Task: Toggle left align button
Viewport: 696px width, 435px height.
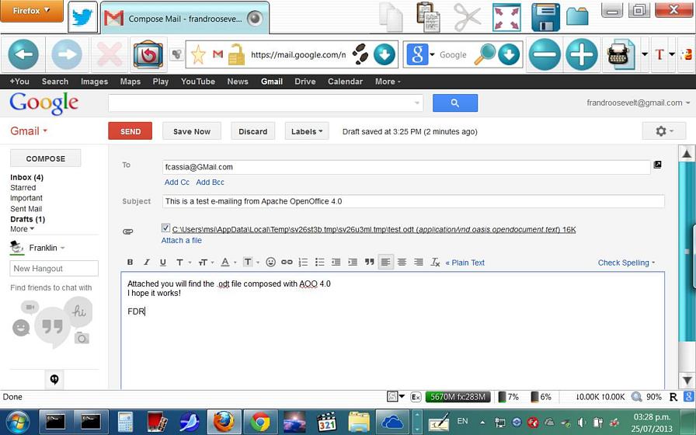Action: point(385,263)
